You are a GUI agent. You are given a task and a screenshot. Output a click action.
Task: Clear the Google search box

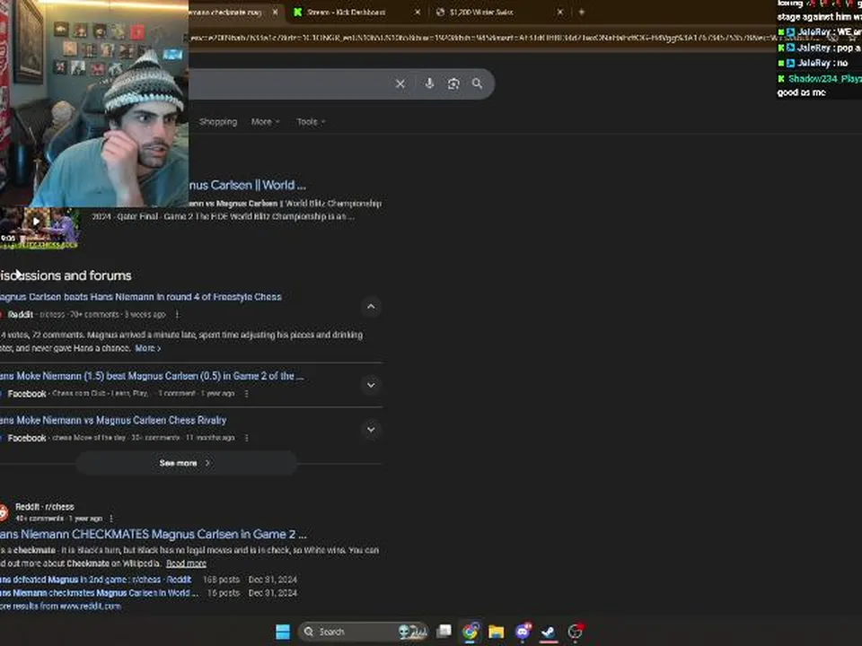tap(400, 83)
